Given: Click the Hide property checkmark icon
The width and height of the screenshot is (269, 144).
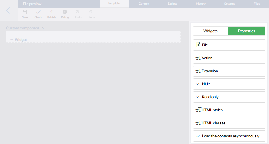Looking at the screenshot, I should click(198, 83).
